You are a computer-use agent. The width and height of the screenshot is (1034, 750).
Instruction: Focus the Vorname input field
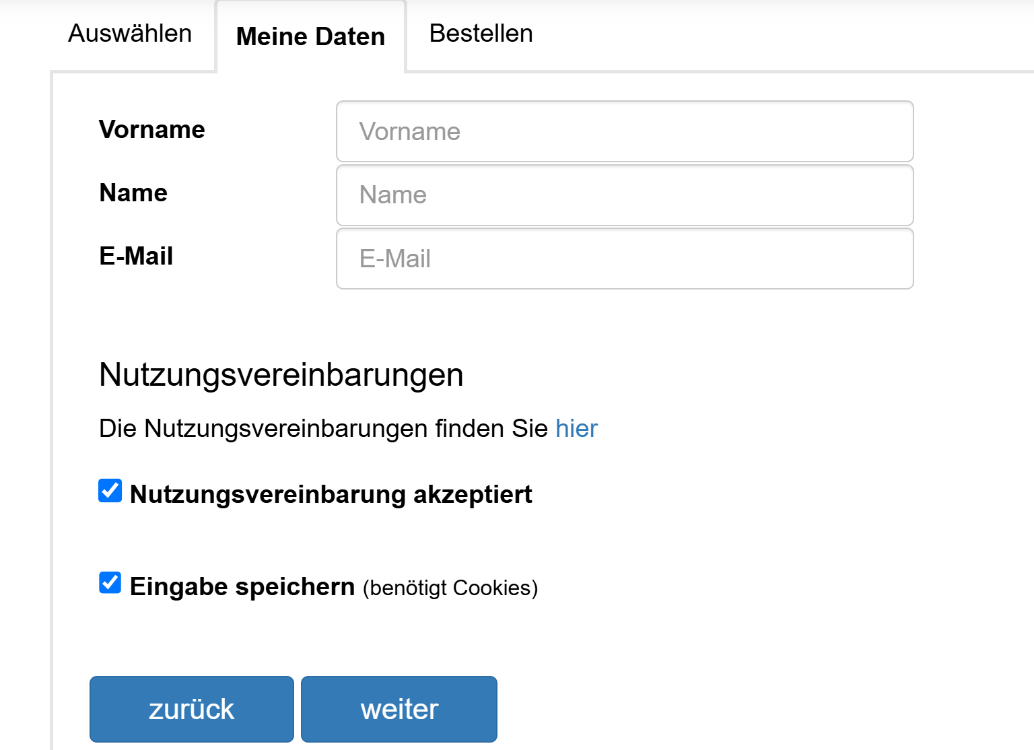(624, 131)
